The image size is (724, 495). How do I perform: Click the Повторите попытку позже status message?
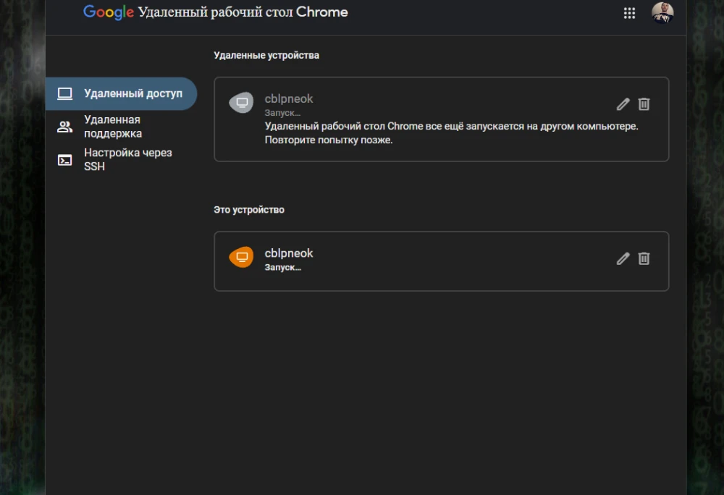click(x=329, y=140)
